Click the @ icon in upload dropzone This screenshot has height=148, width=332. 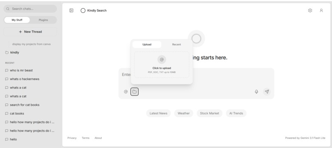pos(162,60)
